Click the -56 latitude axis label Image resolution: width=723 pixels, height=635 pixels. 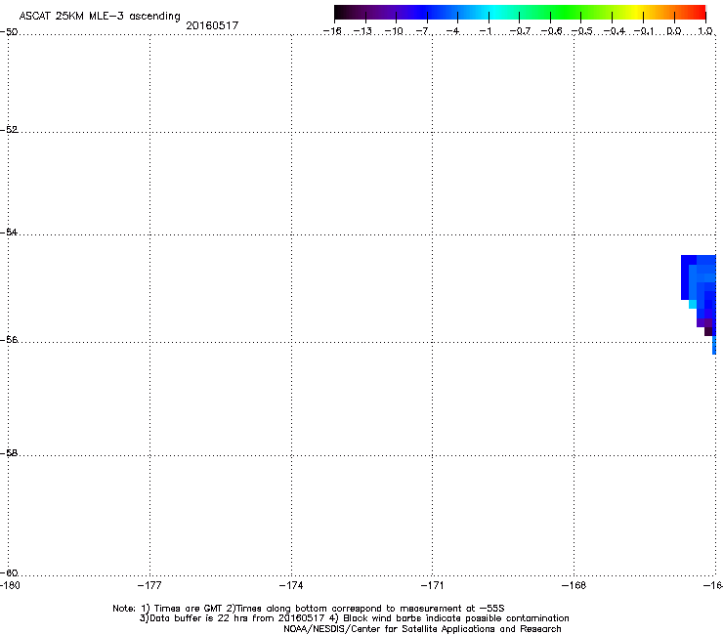point(9,340)
